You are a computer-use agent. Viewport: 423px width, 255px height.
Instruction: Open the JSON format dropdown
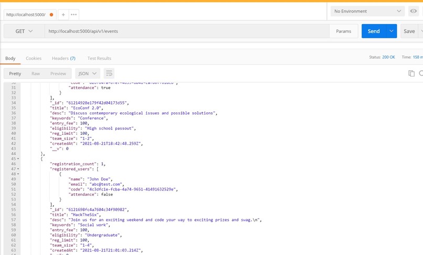(88, 73)
